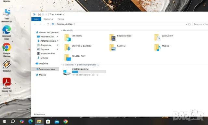Expand chevron after Този компютър in address bar
This screenshot has height=125, width=208.
74,24
